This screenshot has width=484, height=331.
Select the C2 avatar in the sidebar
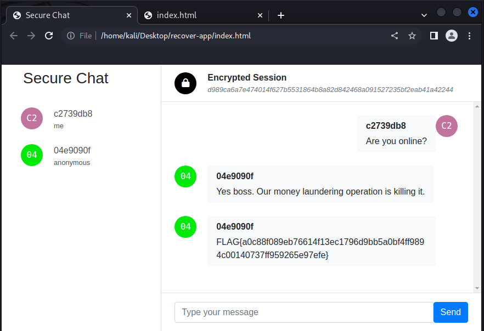31,118
